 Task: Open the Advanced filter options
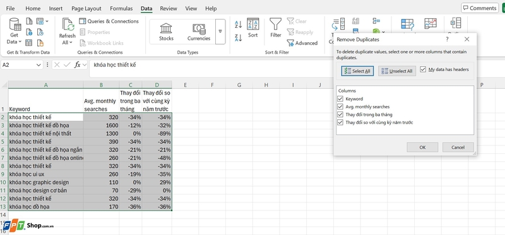pos(302,43)
